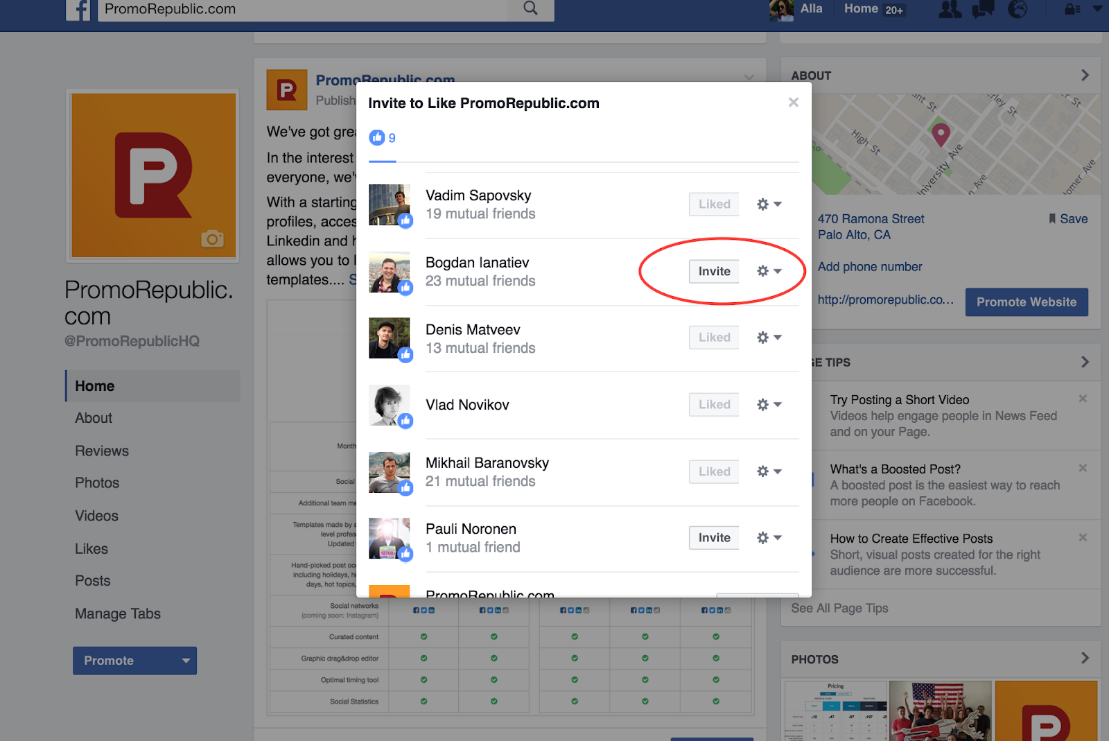
Task: Open Likes in the page sidebar
Action: [x=91, y=549]
